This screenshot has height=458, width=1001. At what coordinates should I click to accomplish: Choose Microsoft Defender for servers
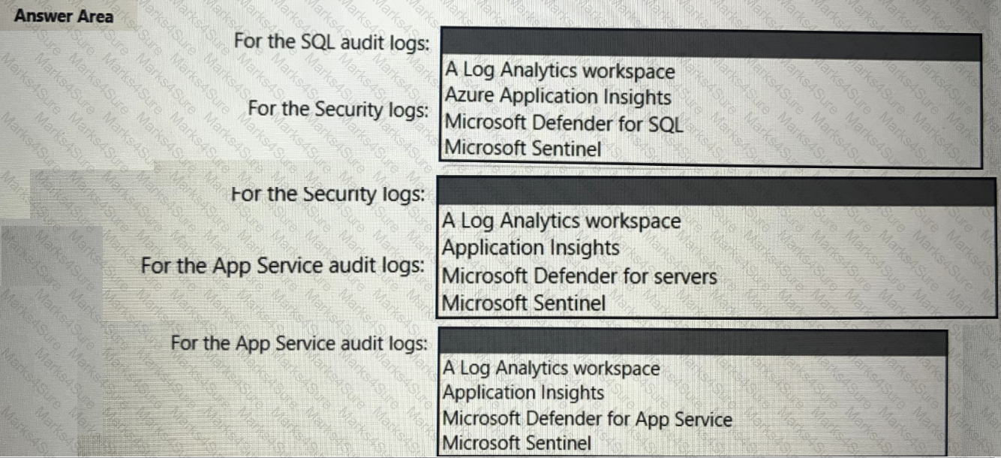tap(579, 276)
